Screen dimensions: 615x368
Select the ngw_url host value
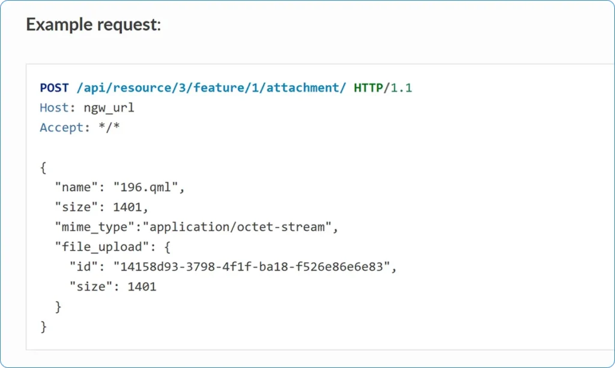109,108
